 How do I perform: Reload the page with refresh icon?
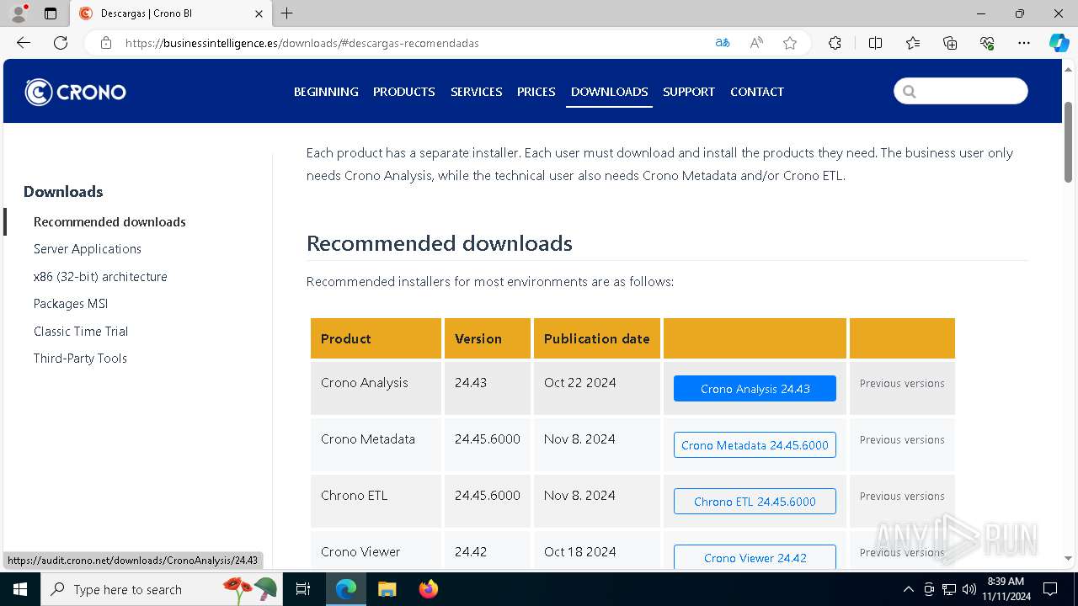(x=61, y=43)
